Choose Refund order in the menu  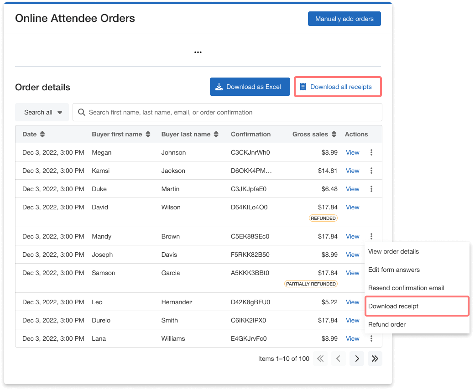click(x=387, y=325)
